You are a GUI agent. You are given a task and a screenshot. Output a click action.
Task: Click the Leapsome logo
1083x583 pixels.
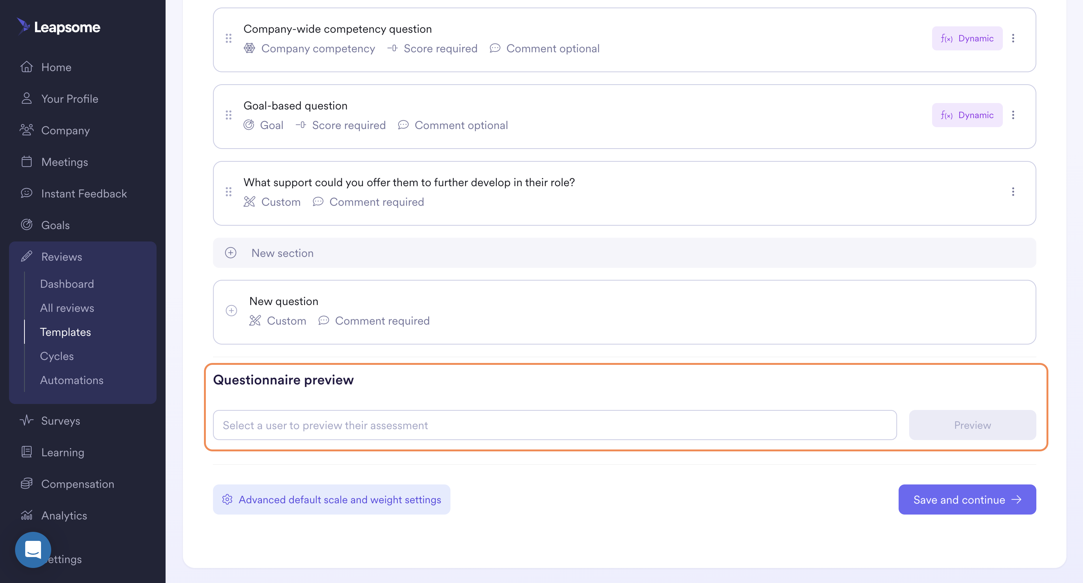point(58,27)
